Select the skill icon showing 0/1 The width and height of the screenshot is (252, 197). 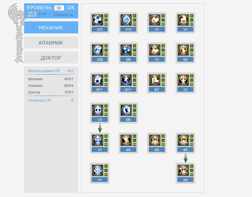point(155,80)
